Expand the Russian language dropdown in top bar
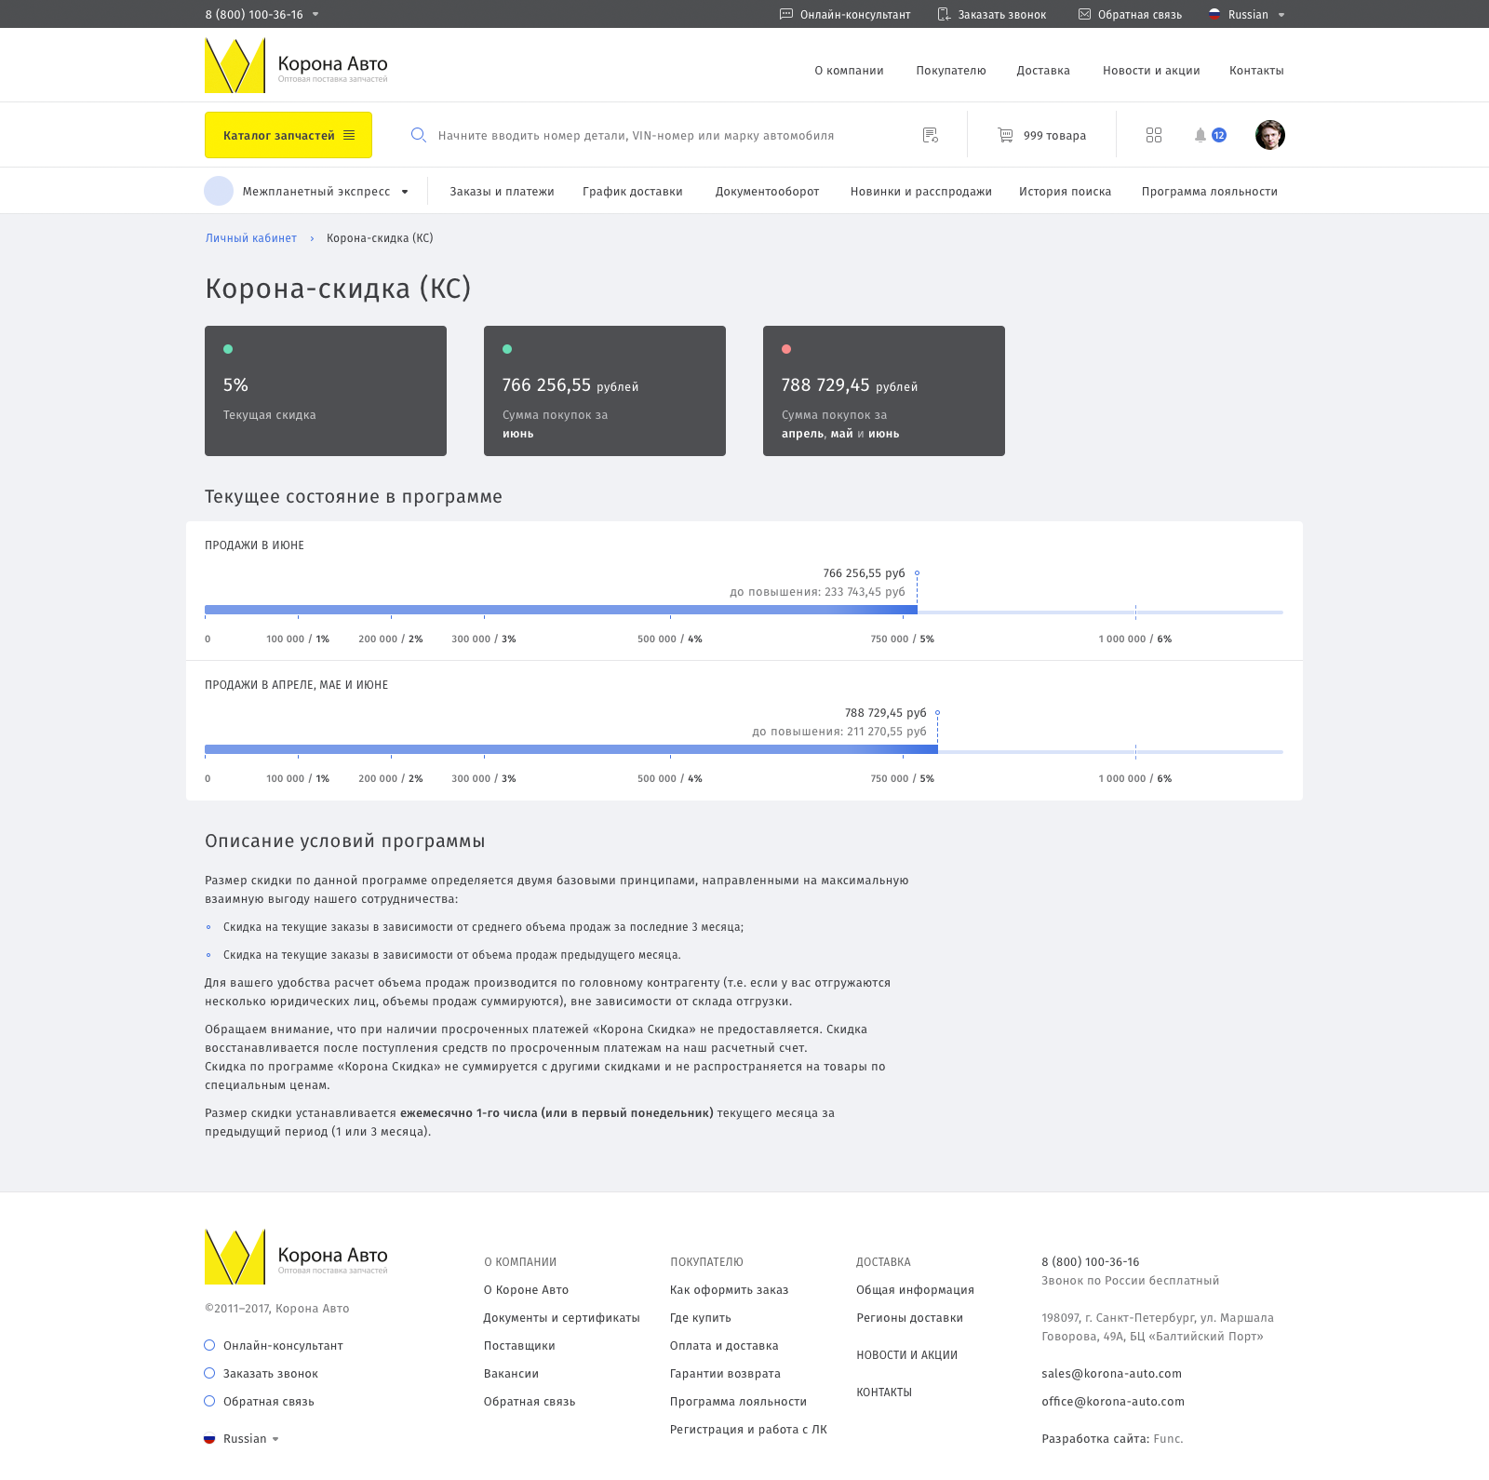The image size is (1489, 1480). point(1281,15)
